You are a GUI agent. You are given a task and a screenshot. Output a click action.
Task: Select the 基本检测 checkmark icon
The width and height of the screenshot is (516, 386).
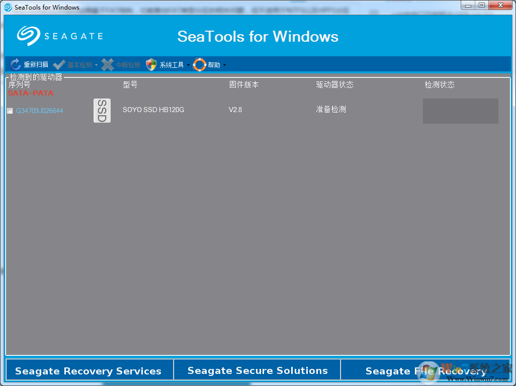pyautogui.click(x=59, y=64)
